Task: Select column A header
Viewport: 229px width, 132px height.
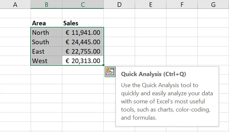Action: point(15,4)
